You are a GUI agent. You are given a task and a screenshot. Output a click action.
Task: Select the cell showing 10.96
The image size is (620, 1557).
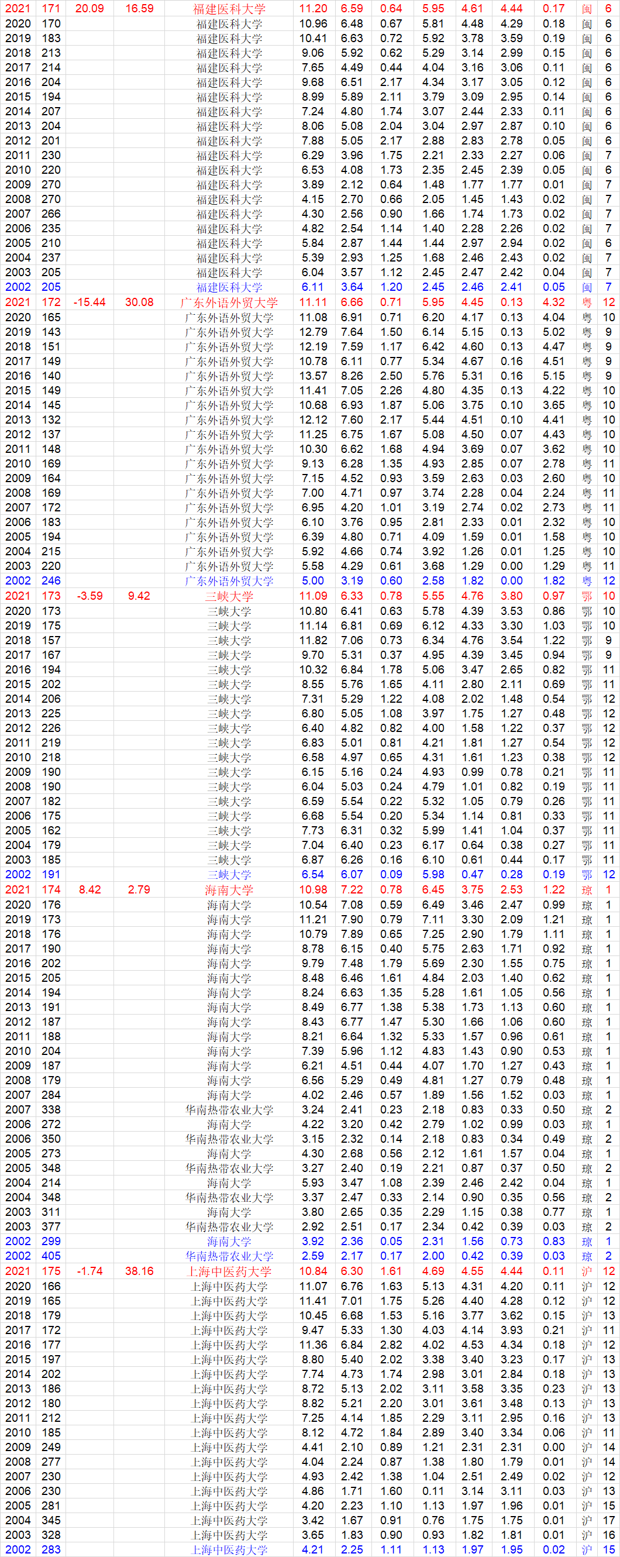click(313, 23)
